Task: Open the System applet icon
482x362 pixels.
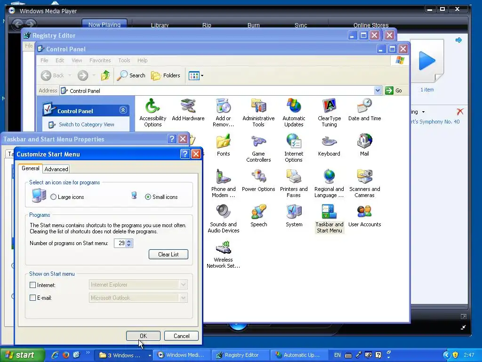Action: [294, 216]
